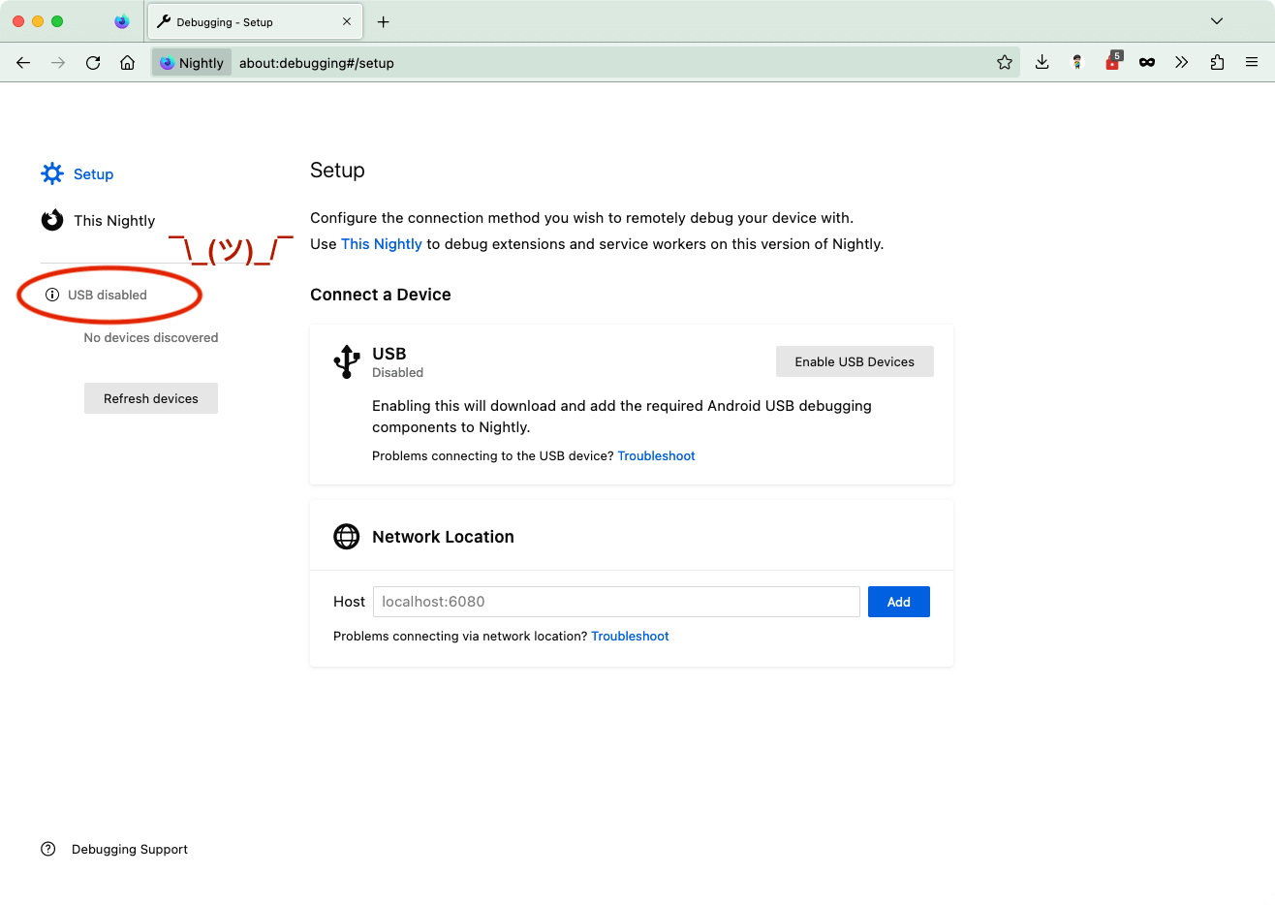
Task: Click the Add button for network location
Action: 898,601
